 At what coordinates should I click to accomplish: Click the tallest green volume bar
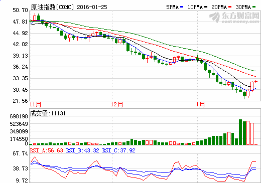(240, 132)
